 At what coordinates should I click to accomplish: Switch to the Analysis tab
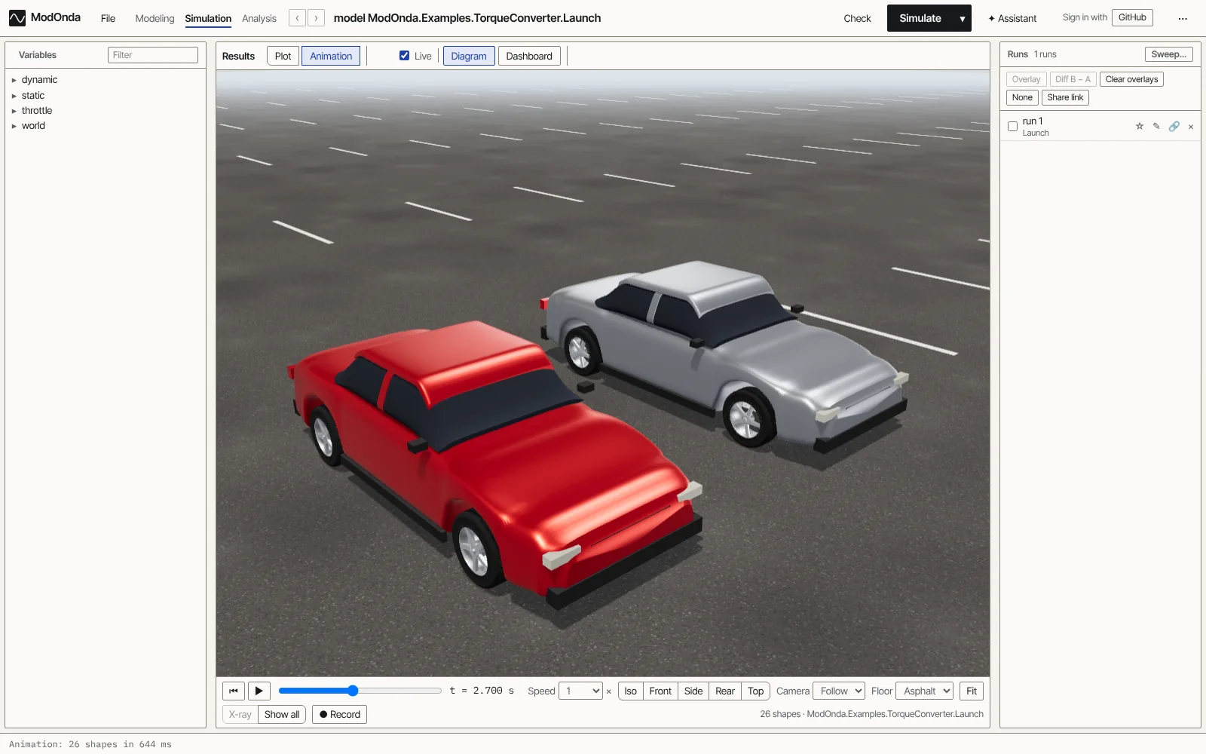pos(259,18)
